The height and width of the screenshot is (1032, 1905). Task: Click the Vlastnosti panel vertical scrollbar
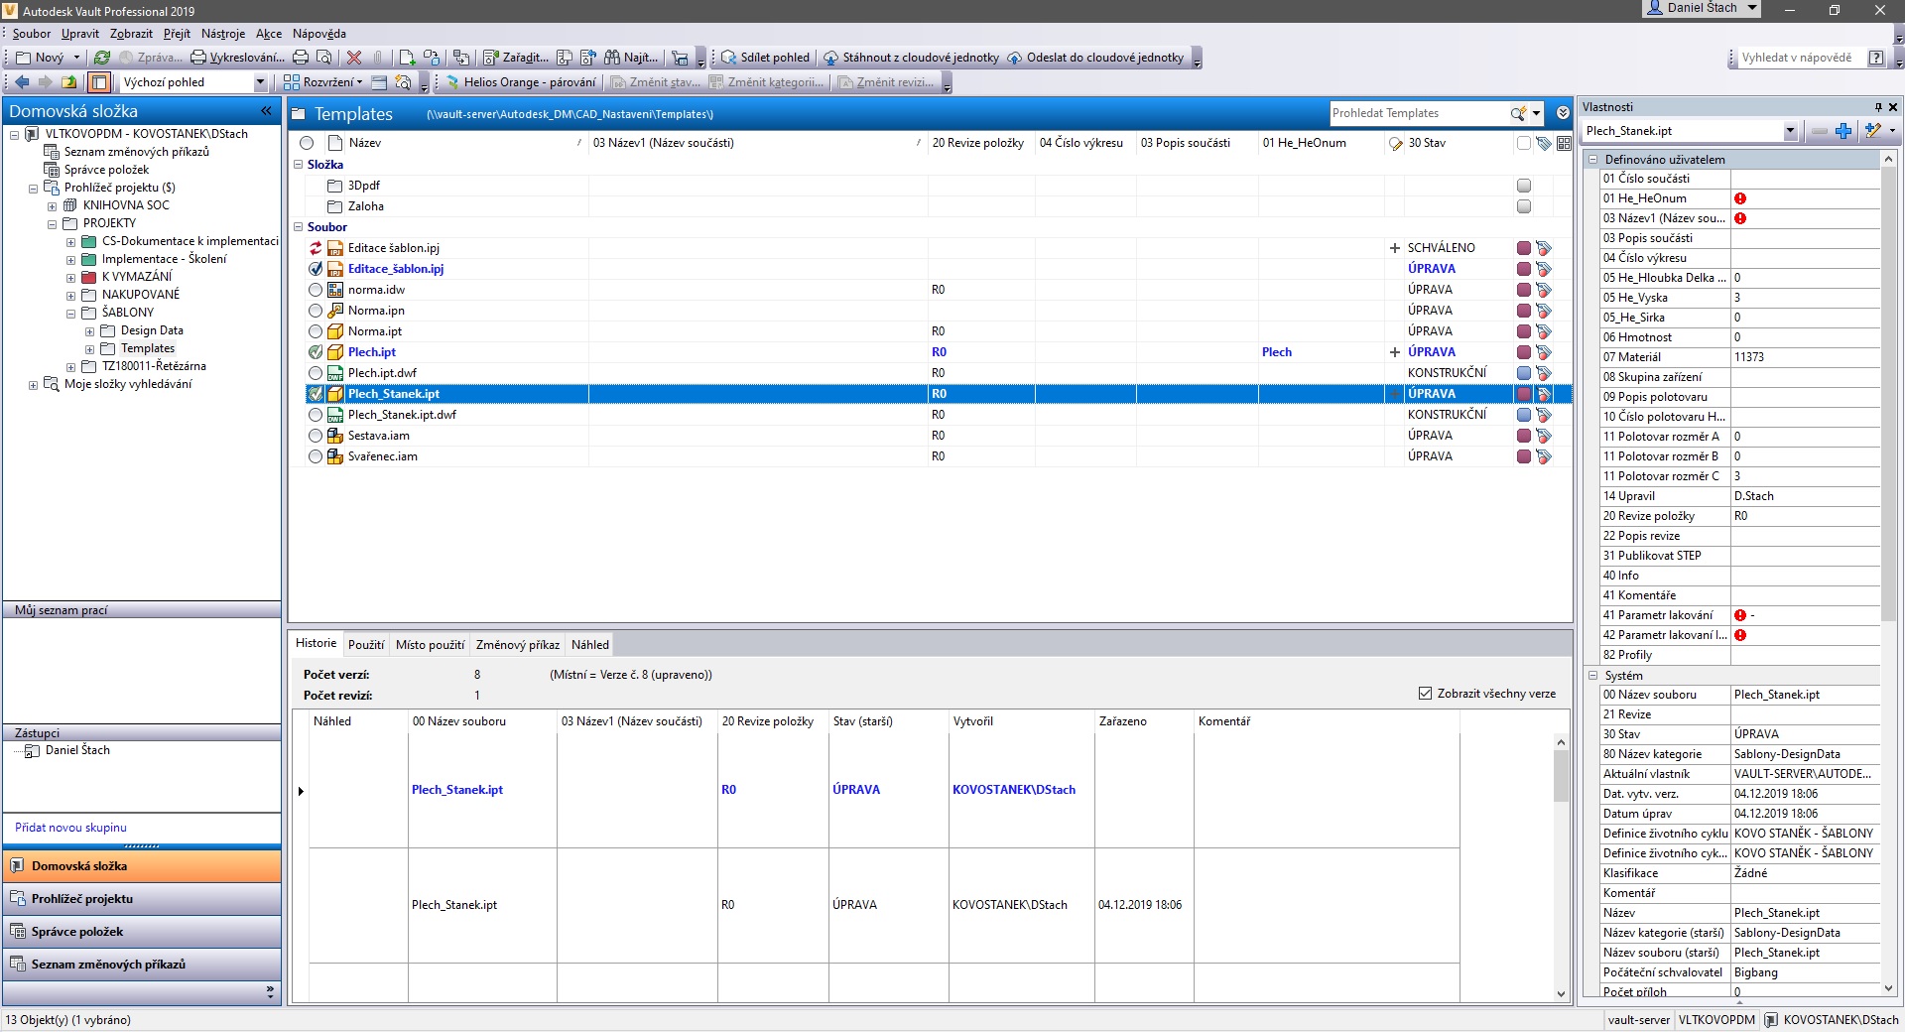(1888, 392)
